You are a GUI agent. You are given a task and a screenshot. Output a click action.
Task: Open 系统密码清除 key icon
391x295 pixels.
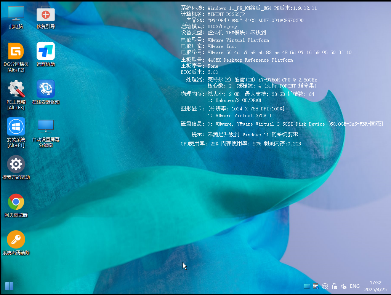tap(16, 243)
